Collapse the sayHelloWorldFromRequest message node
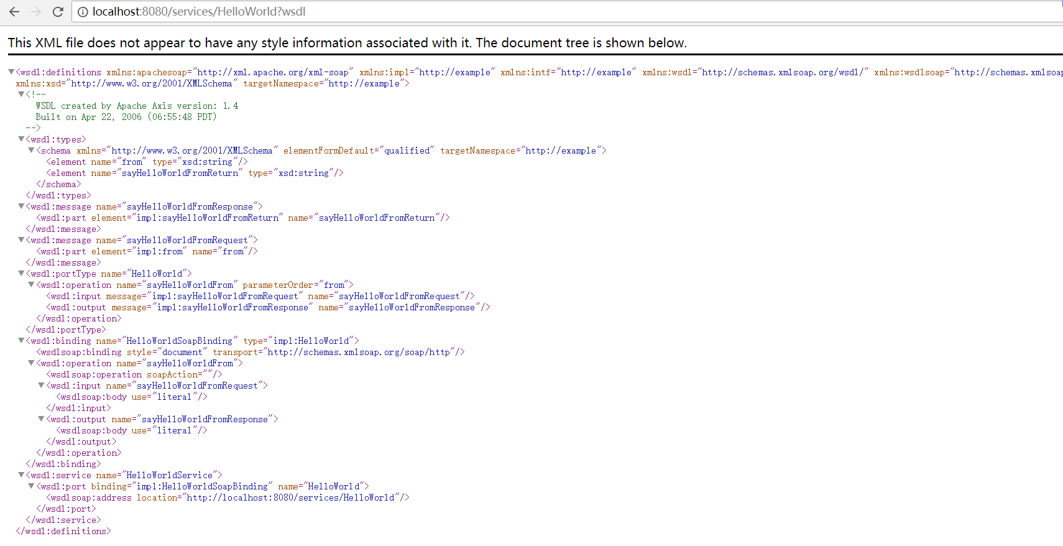Screen dimensions: 1063x546 point(21,240)
